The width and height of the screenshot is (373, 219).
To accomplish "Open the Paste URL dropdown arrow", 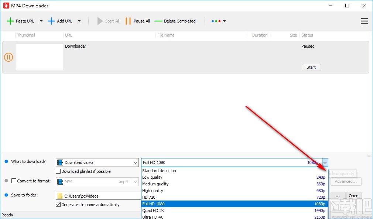I will tap(41, 21).
